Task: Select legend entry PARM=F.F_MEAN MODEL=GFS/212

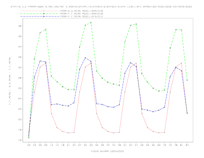Action: coord(81,17)
